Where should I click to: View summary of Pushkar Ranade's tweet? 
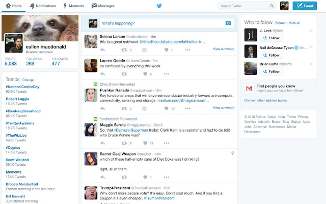223,108
